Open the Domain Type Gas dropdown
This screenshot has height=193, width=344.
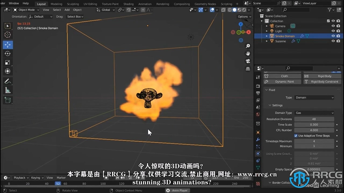coord(314,113)
